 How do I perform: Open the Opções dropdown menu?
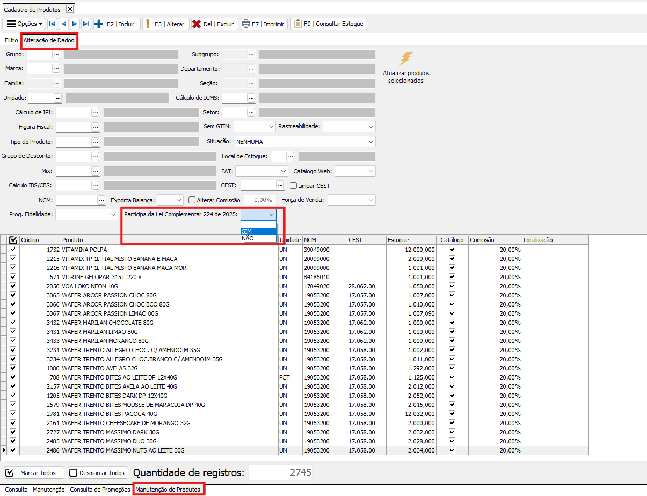coord(25,24)
